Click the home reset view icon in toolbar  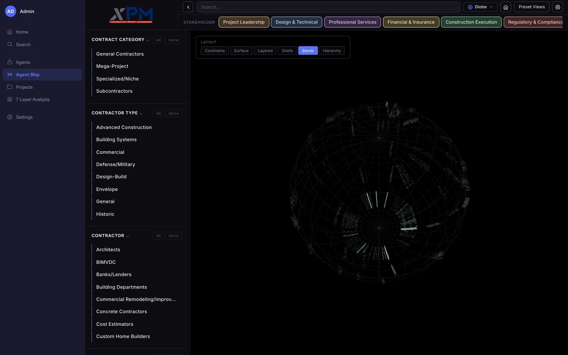[506, 7]
